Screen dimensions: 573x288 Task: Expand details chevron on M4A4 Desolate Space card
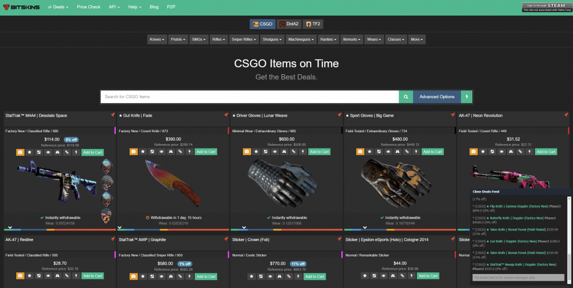[x=10, y=227]
